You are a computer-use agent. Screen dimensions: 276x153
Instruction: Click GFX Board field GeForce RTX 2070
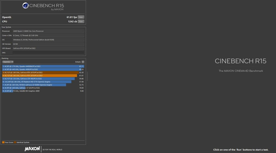[48, 48]
